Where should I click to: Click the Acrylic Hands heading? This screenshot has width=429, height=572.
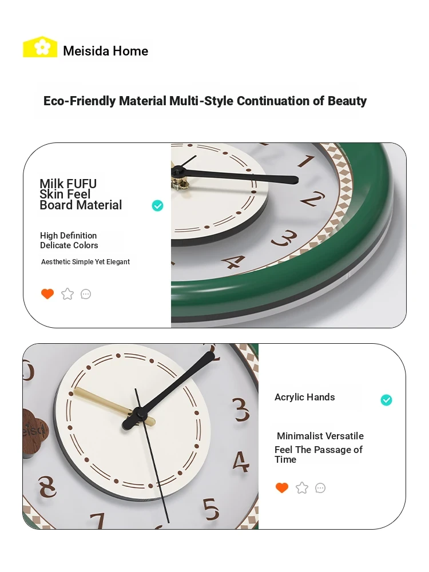click(305, 398)
